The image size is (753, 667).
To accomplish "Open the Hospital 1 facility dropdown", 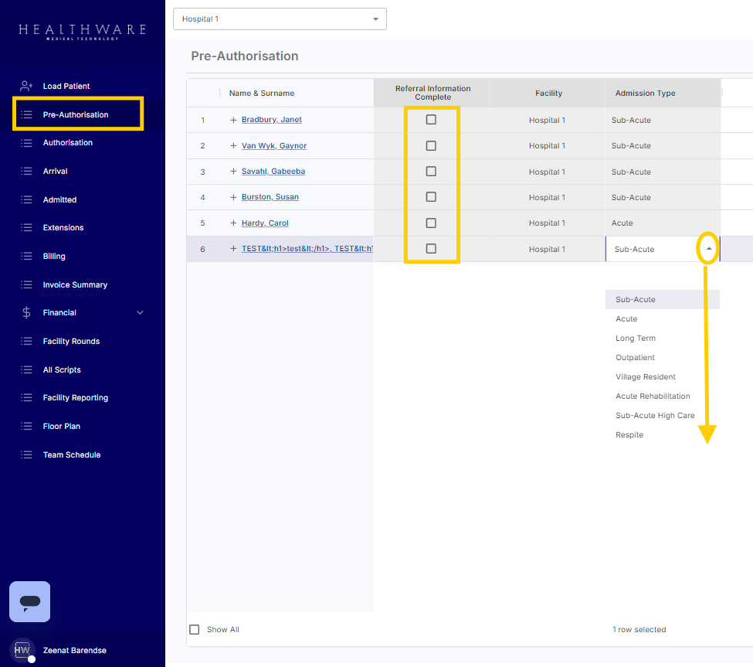I will (x=280, y=19).
